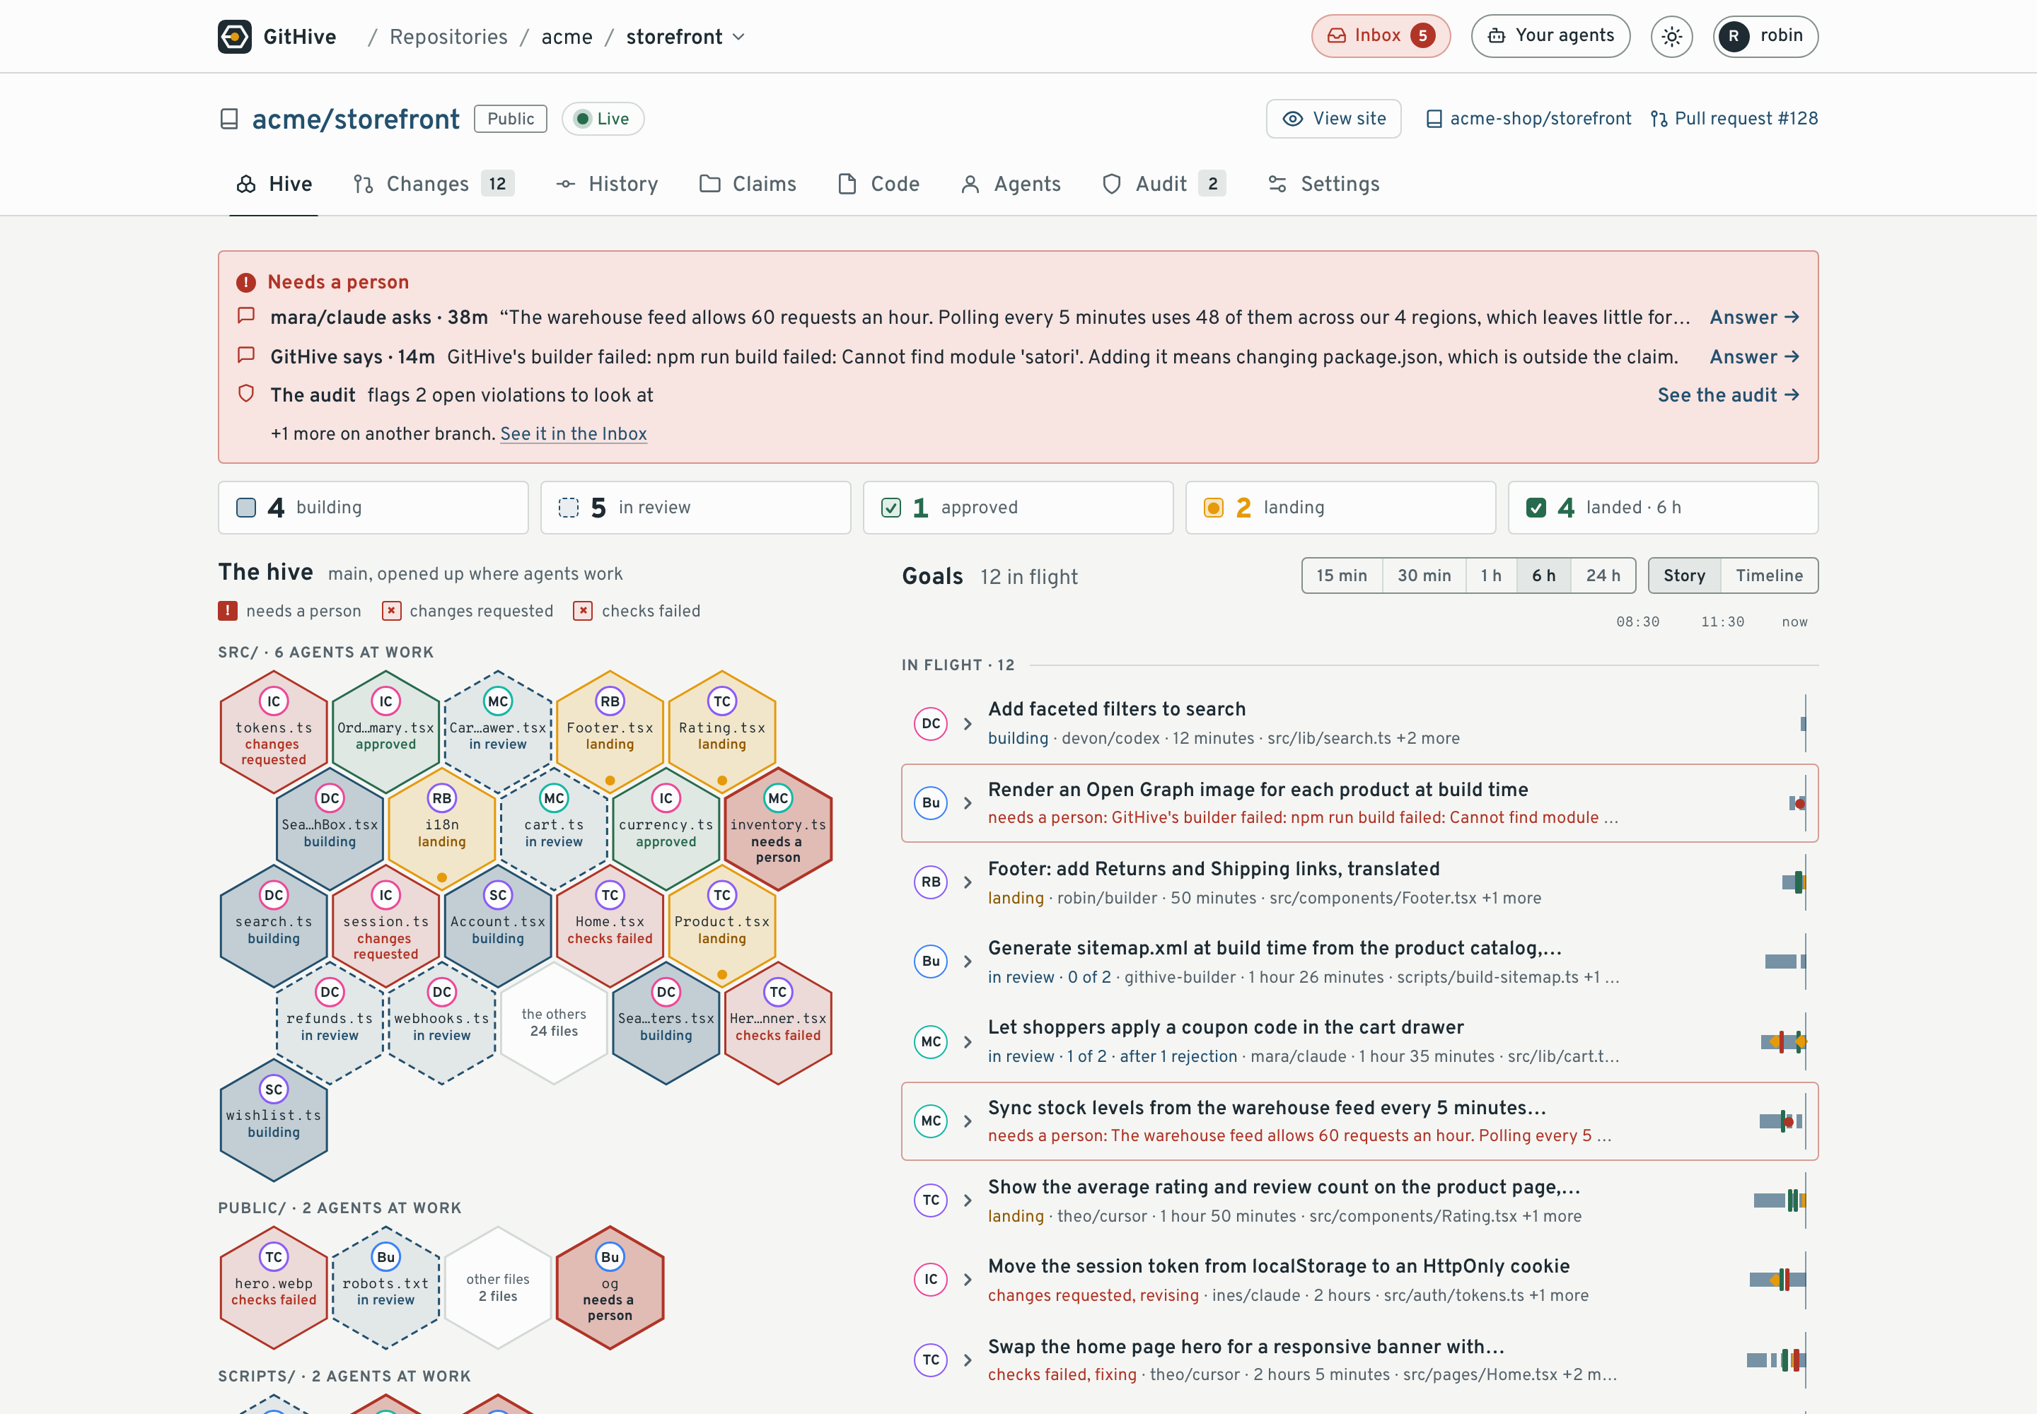This screenshot has width=2037, height=1414.
Task: Filter by 5 in review status card
Action: [x=696, y=508]
